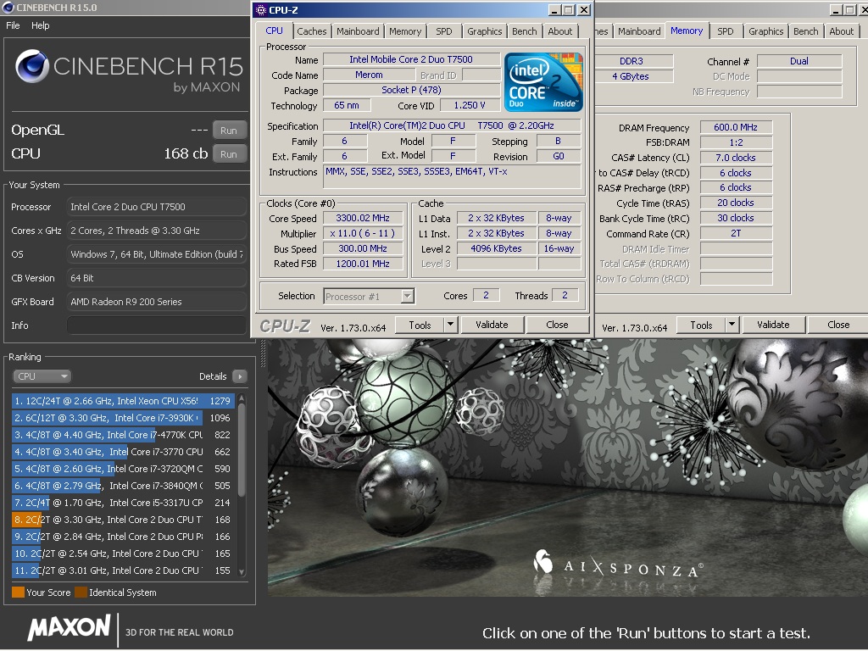Switch to the Mainboard tab in front CPU-Z
868x651 pixels.
point(358,31)
